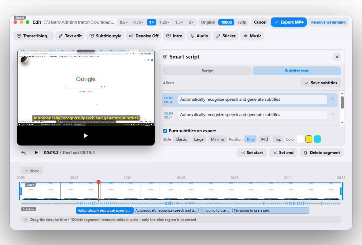Delete the subtitle line at 00:04
This screenshot has width=362, height=245.
332,114
